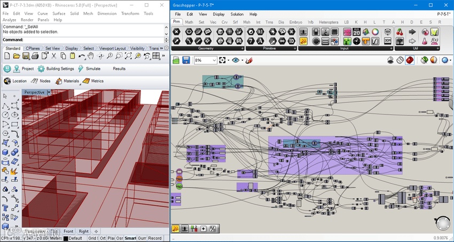Click the New file icon in Rhino toolbar
Image resolution: width=454 pixels, height=242 pixels.
coord(7,56)
